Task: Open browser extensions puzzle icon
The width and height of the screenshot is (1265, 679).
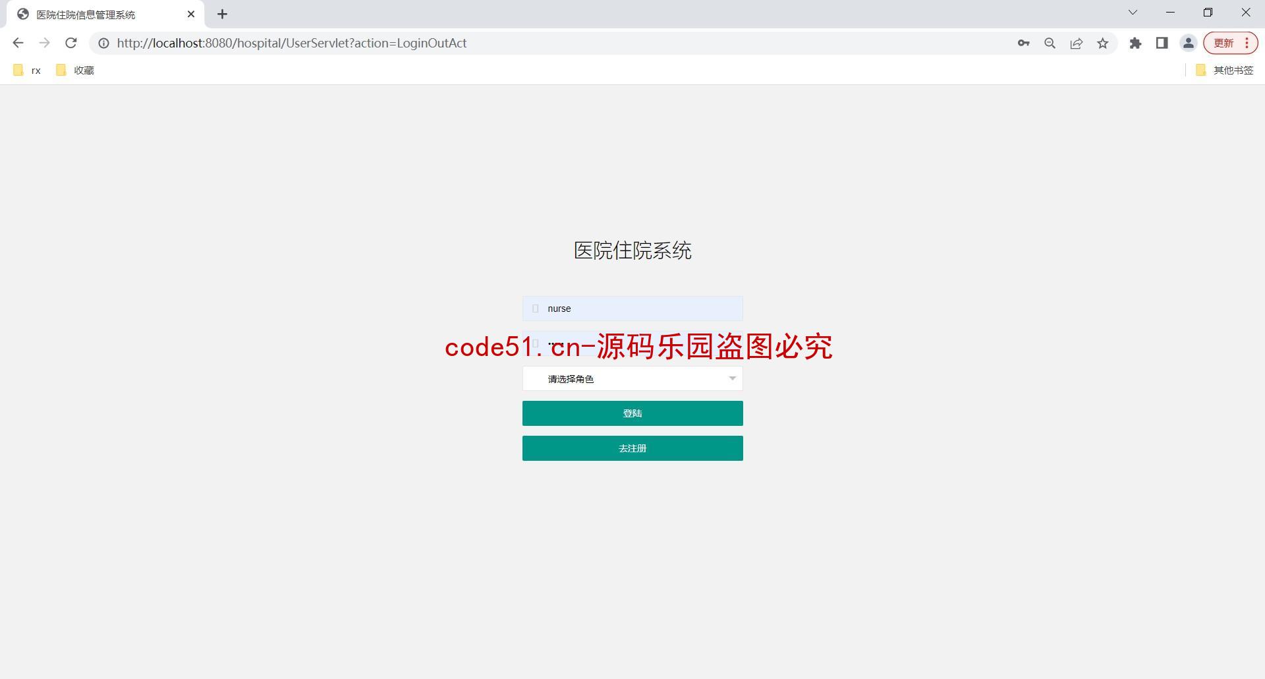Action: (x=1135, y=43)
